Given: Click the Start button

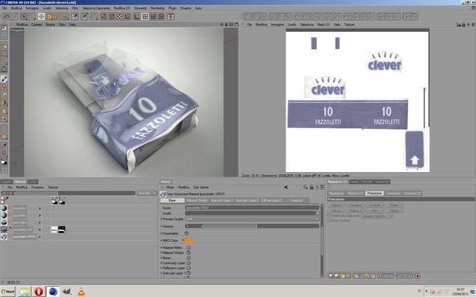Looking at the screenshot, I should (8, 292).
